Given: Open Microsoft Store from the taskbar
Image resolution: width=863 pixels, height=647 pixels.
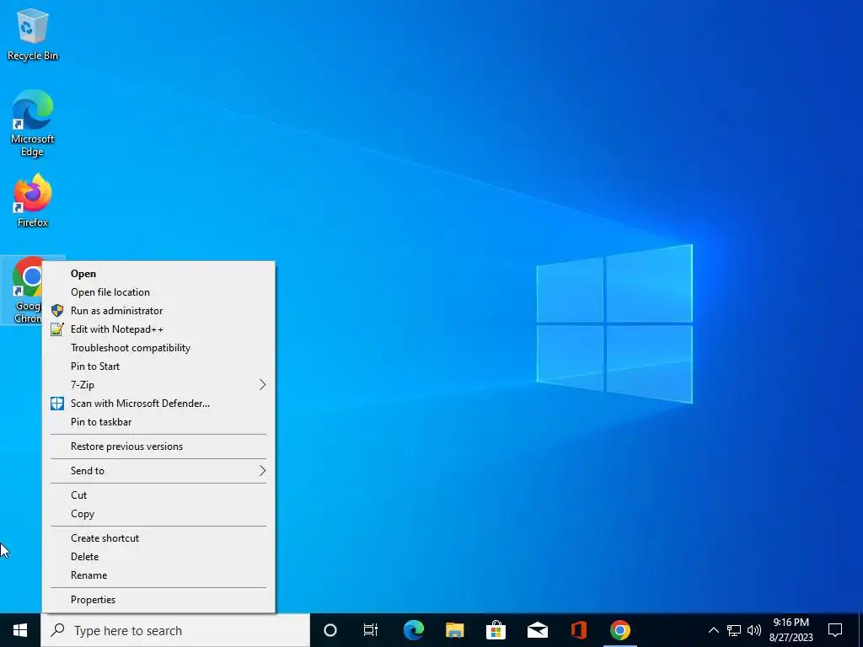Looking at the screenshot, I should point(496,630).
